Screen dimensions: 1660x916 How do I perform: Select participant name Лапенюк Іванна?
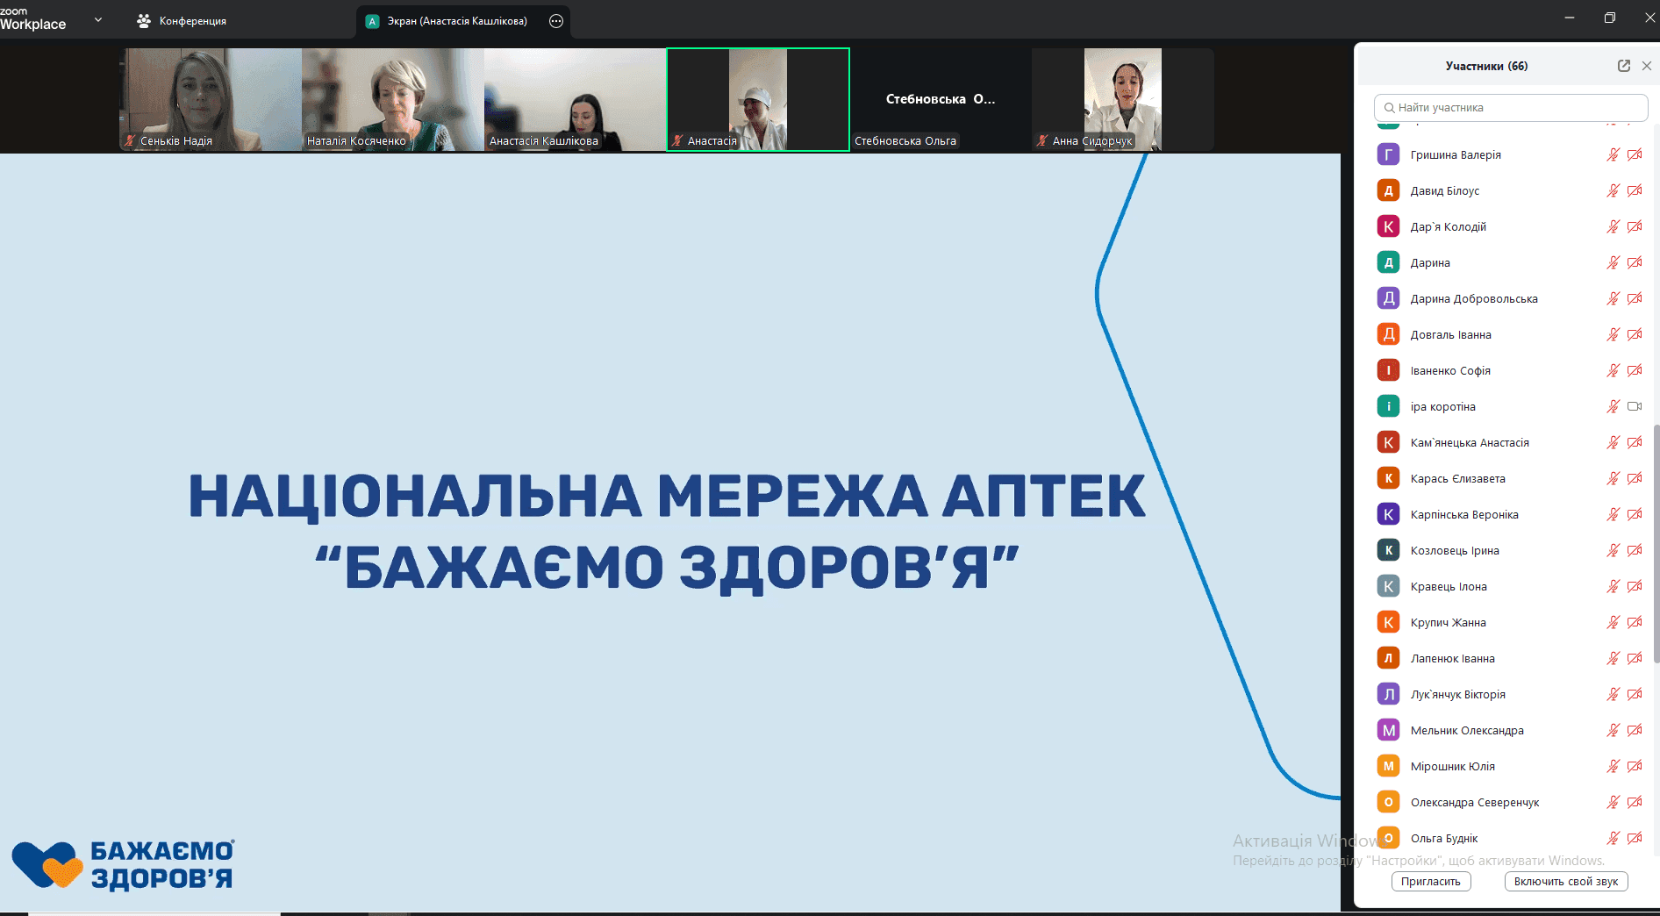coord(1453,658)
